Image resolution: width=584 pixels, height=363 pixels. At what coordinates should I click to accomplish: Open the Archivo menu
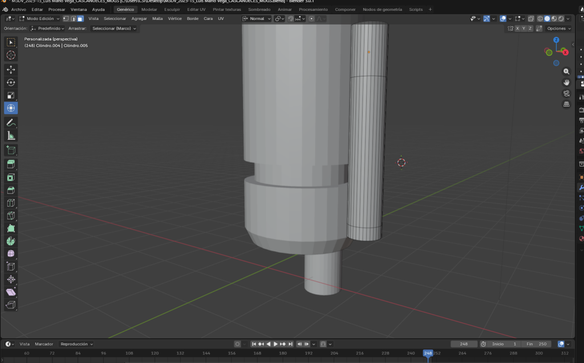[x=18, y=10]
